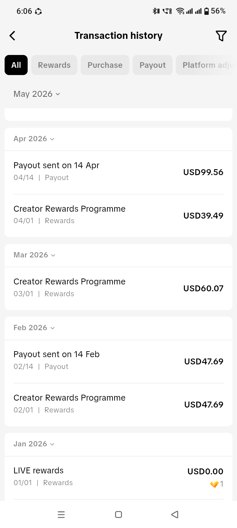Select the Platform adjustment tab
Viewport: 237px width, 528px height.
click(x=206, y=65)
